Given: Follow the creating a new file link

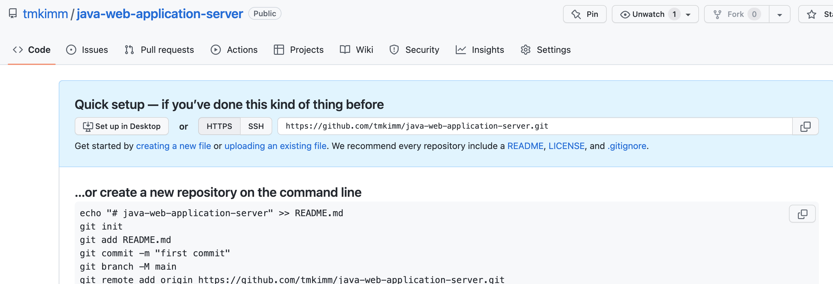Looking at the screenshot, I should pyautogui.click(x=173, y=146).
